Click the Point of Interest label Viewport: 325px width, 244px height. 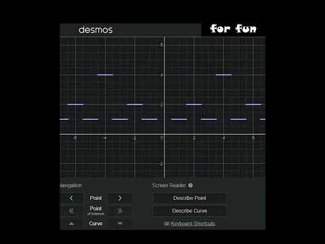(x=95, y=211)
